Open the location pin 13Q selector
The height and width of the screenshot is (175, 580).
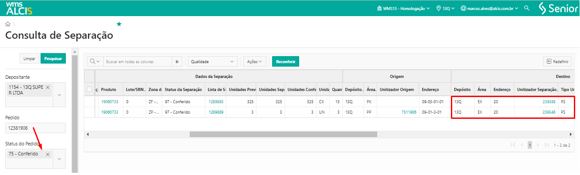tap(445, 8)
